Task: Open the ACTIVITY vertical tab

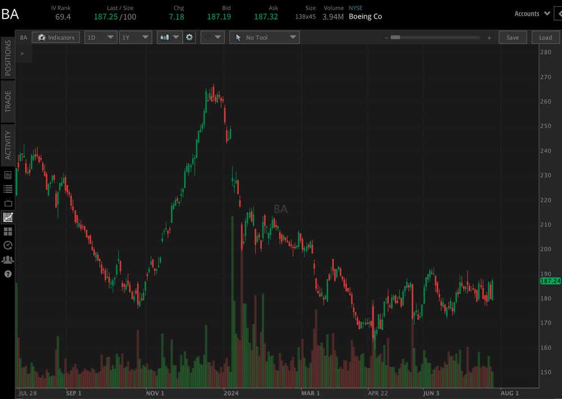Action: point(7,145)
